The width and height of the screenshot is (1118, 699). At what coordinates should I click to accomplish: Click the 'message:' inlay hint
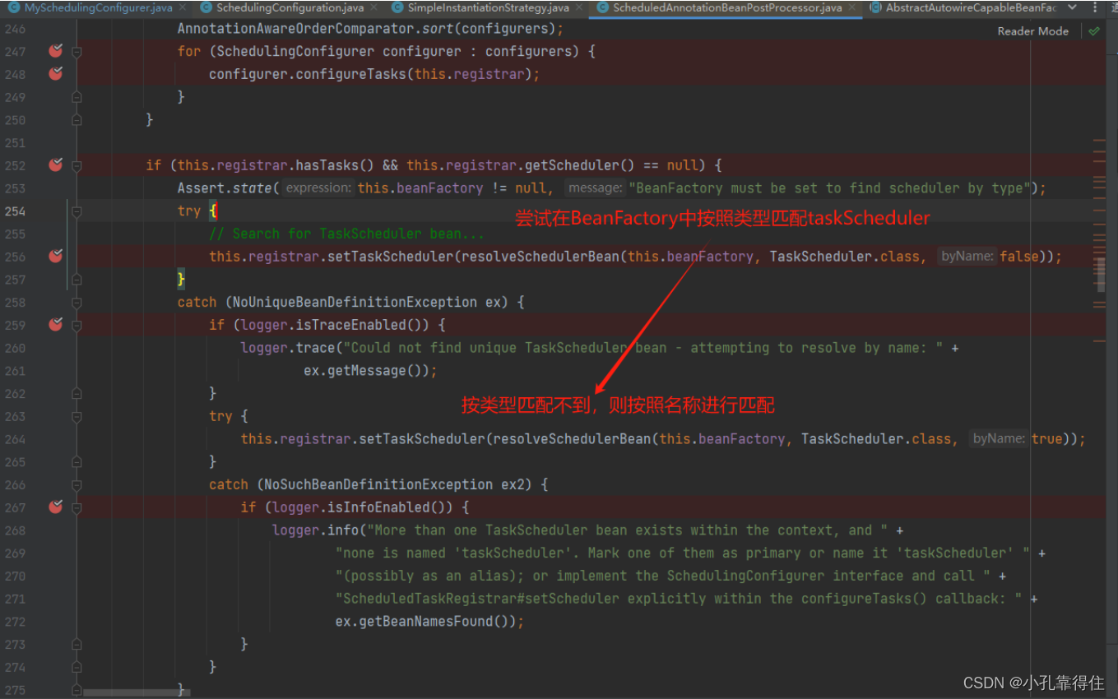pyautogui.click(x=596, y=188)
